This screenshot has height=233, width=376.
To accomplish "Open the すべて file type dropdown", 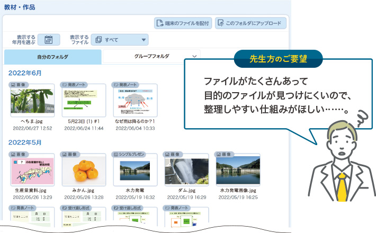I will coord(120,40).
